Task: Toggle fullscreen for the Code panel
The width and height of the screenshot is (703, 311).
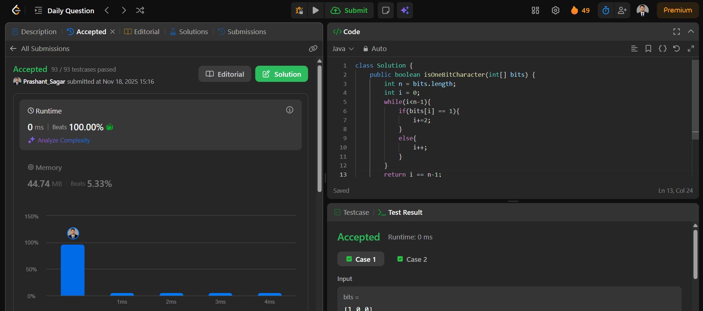Action: [x=677, y=32]
